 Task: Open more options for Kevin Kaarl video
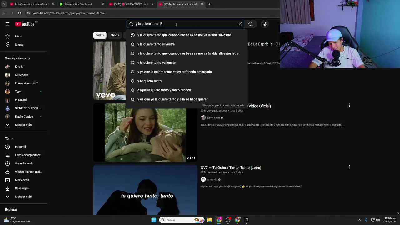[349, 106]
